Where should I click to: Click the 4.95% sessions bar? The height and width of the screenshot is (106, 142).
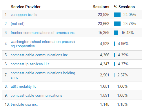coord(114,44)
